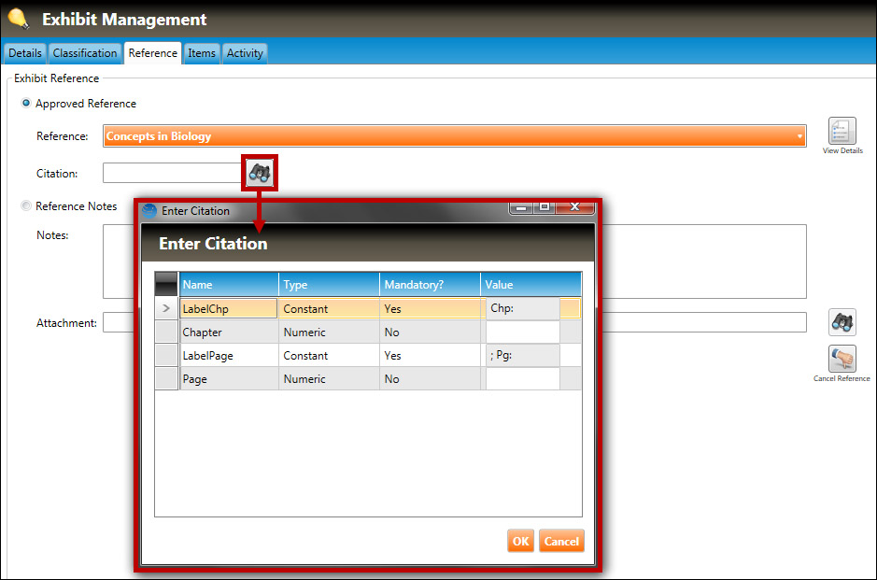Image resolution: width=877 pixels, height=580 pixels.
Task: Open the Activity tab
Action: click(x=245, y=53)
